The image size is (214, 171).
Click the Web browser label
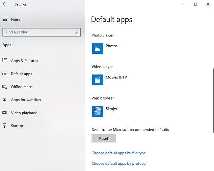coord(103,98)
